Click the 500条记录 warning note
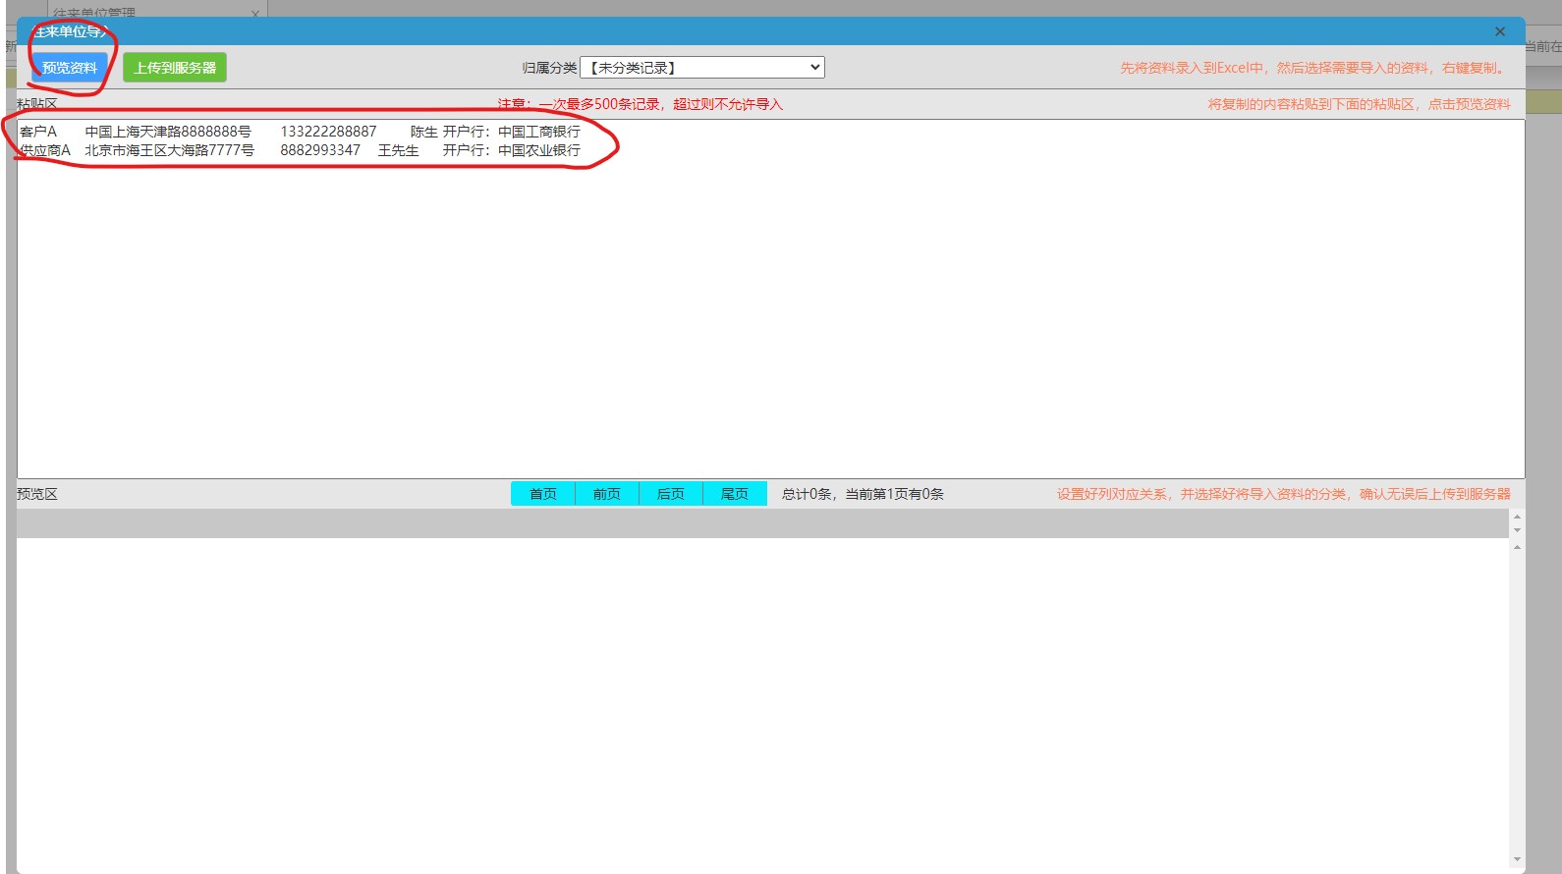The width and height of the screenshot is (1562, 874). (x=640, y=104)
